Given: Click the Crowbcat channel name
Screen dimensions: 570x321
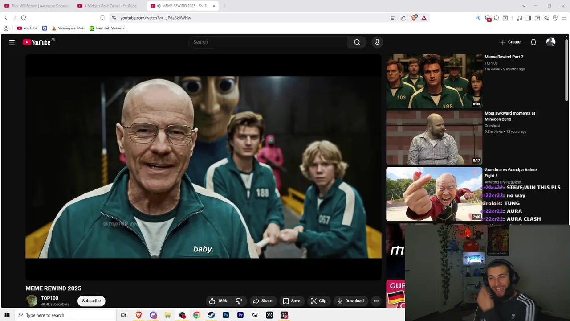Looking at the screenshot, I should click(x=493, y=126).
